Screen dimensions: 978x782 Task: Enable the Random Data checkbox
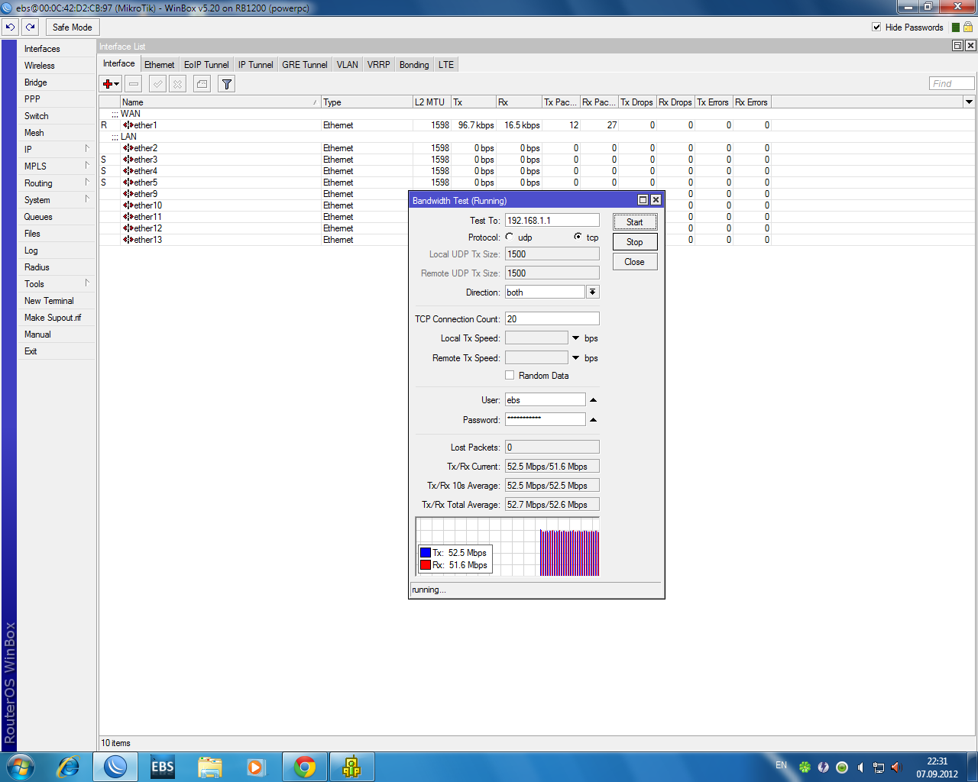510,375
